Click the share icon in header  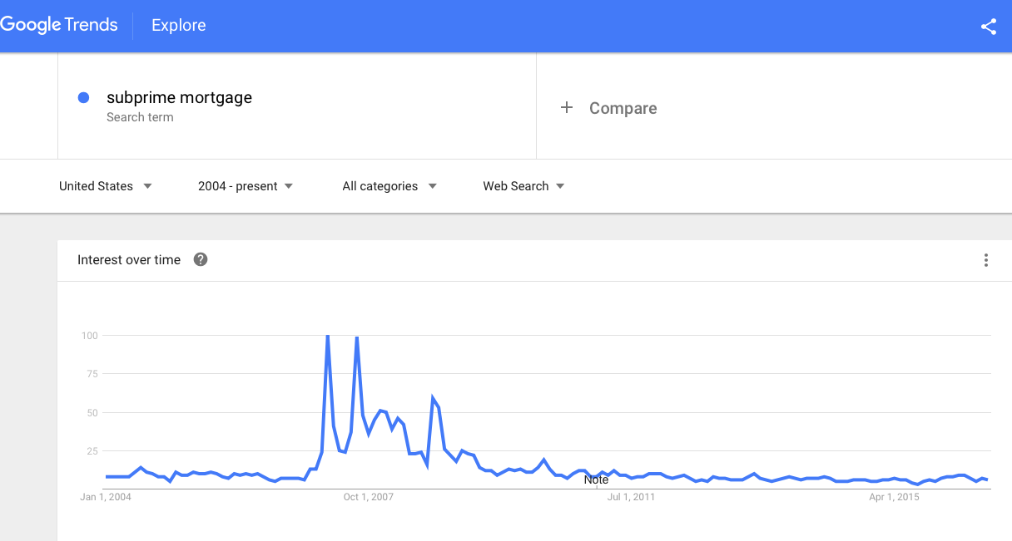pos(988,27)
